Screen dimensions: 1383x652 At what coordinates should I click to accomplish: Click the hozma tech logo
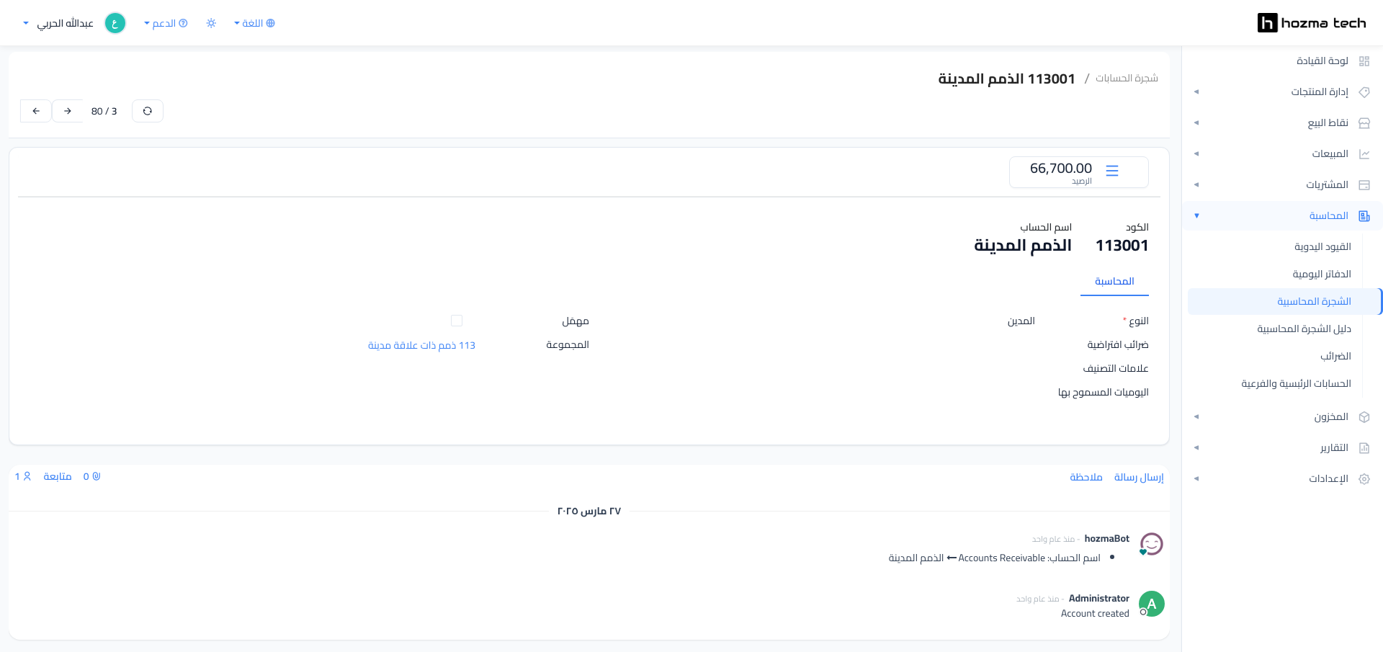pyautogui.click(x=1312, y=23)
